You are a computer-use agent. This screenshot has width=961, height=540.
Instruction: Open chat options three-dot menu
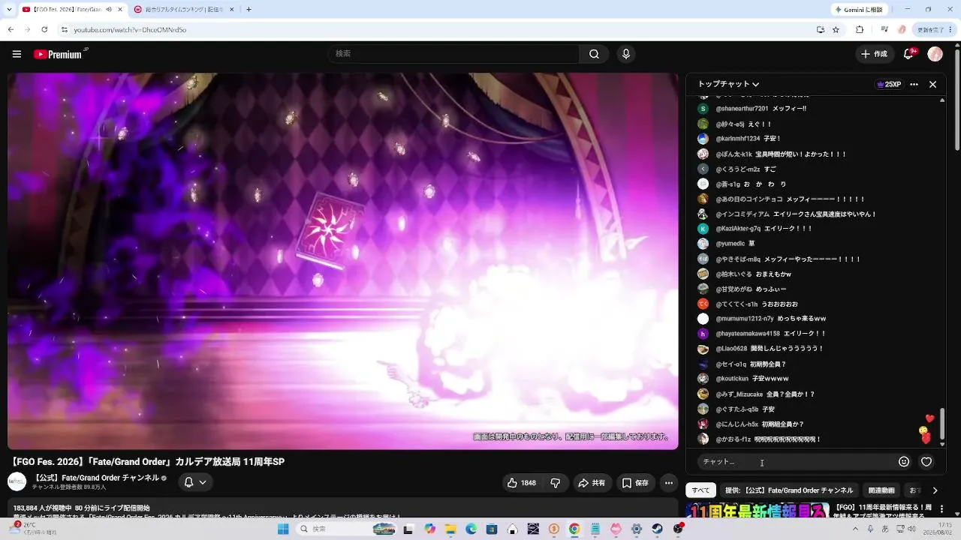click(914, 85)
